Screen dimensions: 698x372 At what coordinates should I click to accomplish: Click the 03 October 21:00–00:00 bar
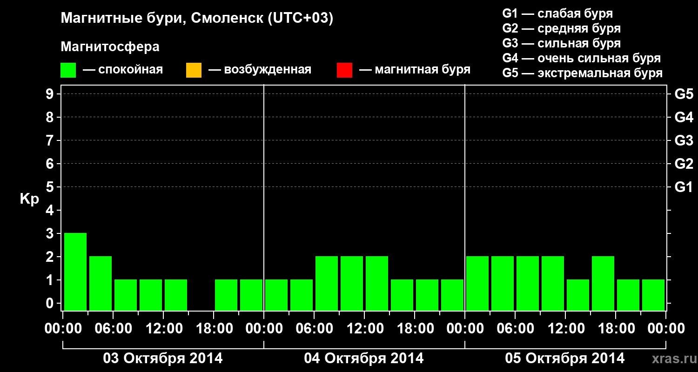(x=251, y=295)
